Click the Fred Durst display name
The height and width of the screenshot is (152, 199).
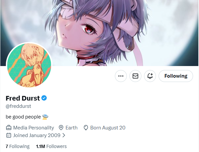pyautogui.click(x=23, y=98)
